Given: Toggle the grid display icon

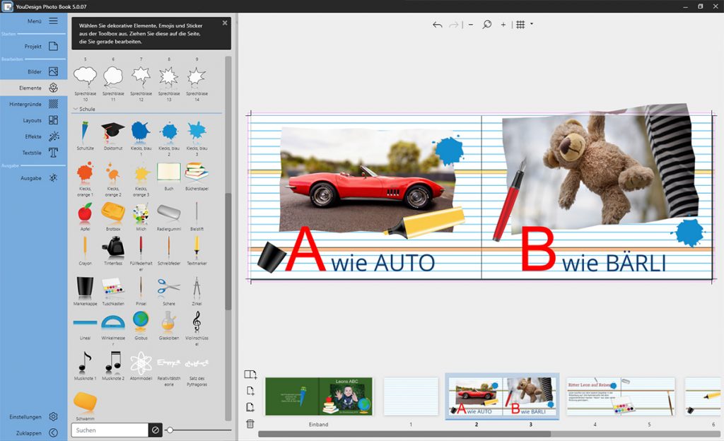Looking at the screenshot, I should click(x=520, y=25).
